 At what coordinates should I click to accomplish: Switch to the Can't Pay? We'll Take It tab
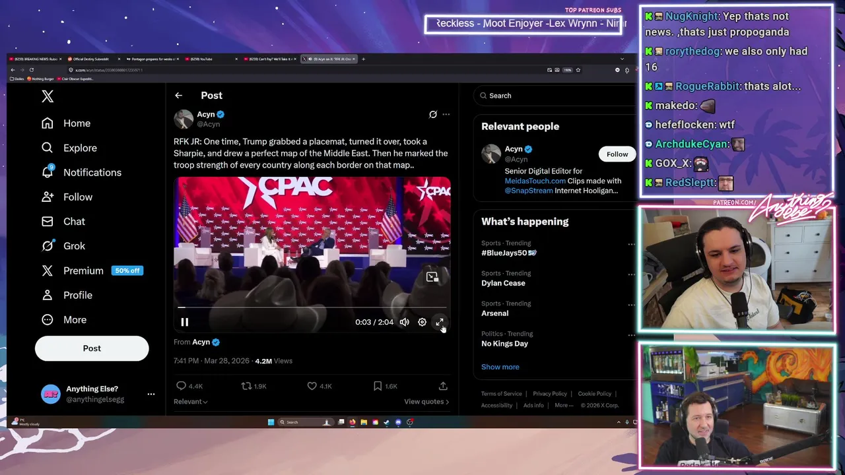coord(271,59)
